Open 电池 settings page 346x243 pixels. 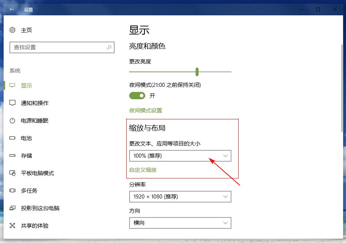26,138
